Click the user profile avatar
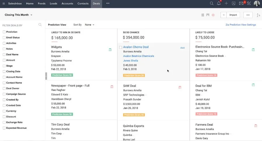This screenshot has height=141, width=262. click(x=257, y=3)
